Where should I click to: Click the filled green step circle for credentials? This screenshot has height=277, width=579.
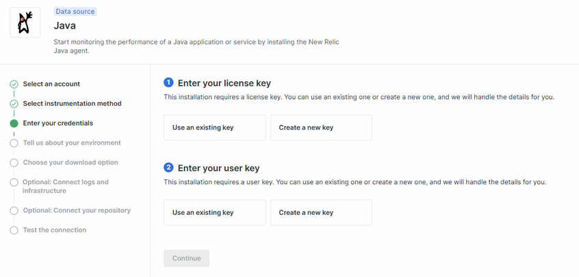(x=14, y=123)
